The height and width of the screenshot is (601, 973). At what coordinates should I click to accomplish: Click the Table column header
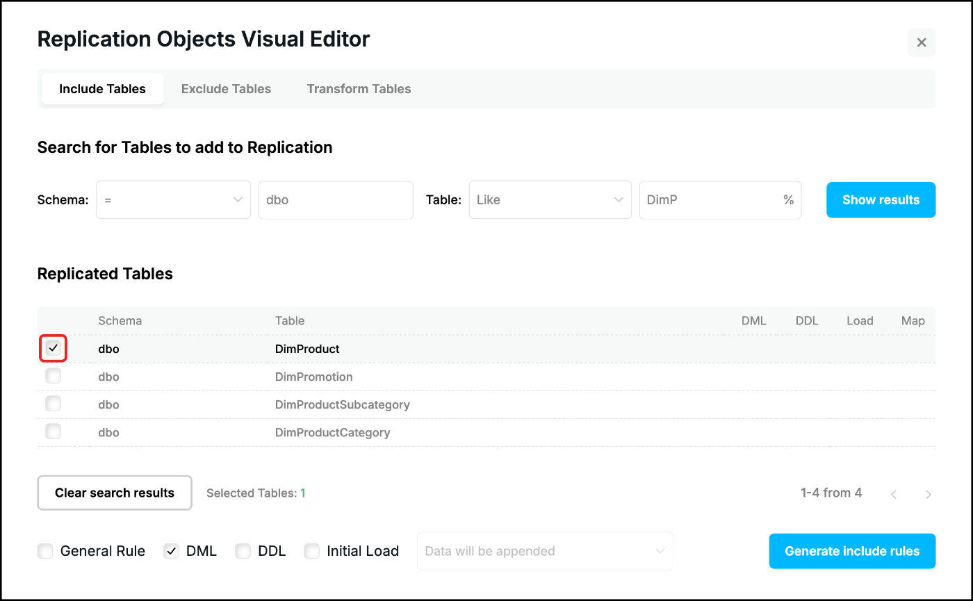click(290, 321)
